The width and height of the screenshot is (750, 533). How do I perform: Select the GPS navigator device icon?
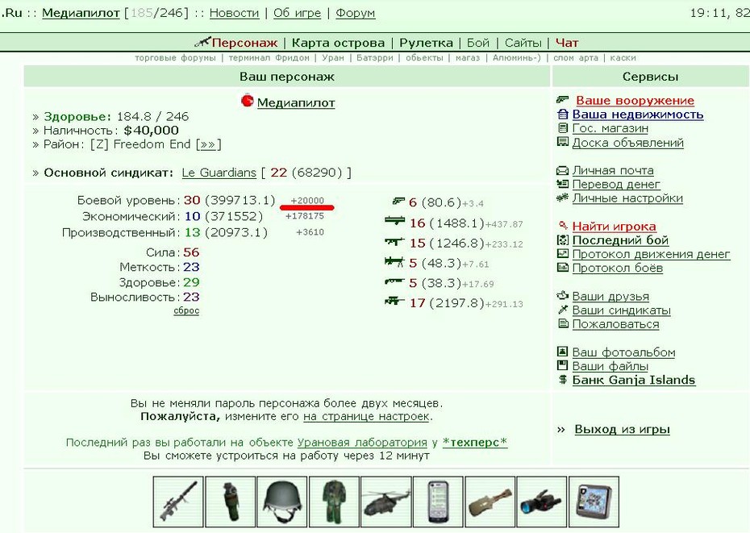click(x=594, y=502)
